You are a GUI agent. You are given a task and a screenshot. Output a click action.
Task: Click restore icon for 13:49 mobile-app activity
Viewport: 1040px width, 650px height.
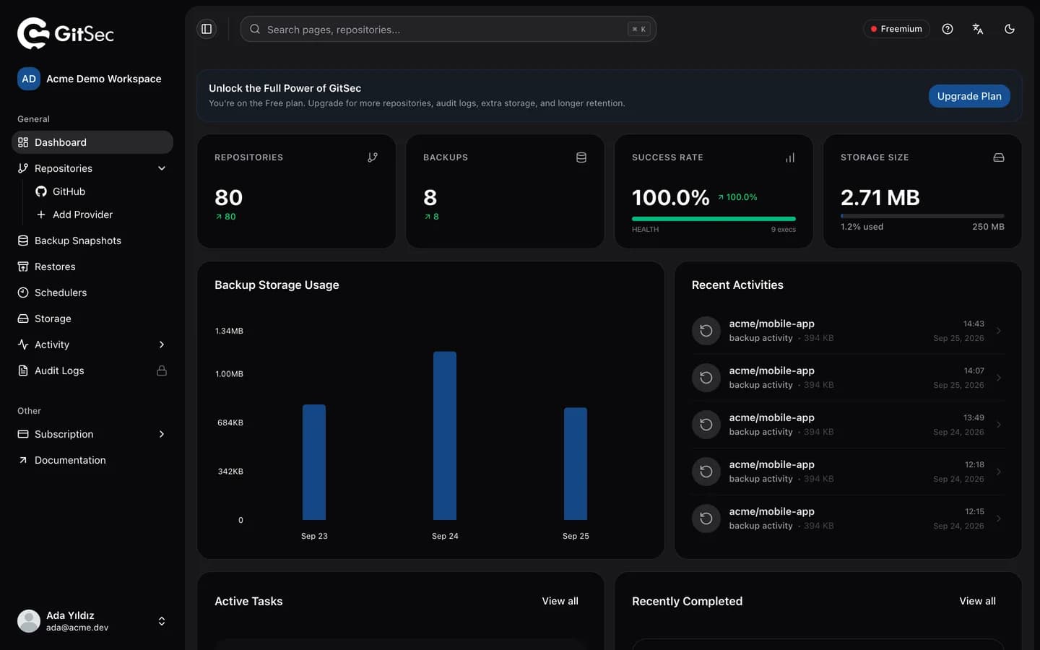706,425
